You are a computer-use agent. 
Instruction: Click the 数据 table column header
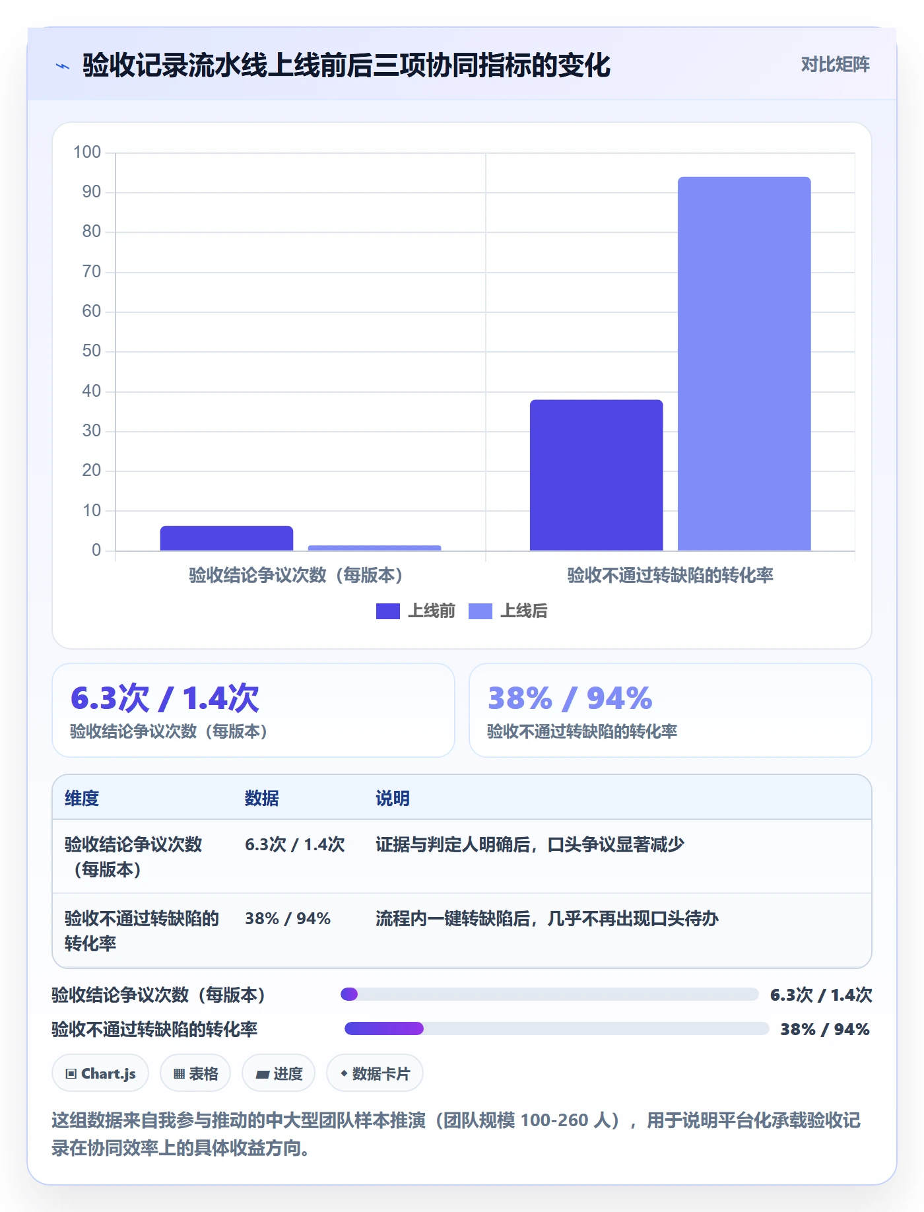point(262,798)
